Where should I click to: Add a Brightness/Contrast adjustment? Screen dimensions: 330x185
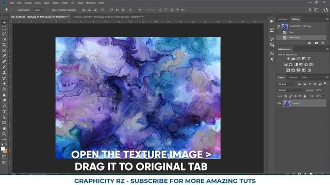[x=288, y=59]
